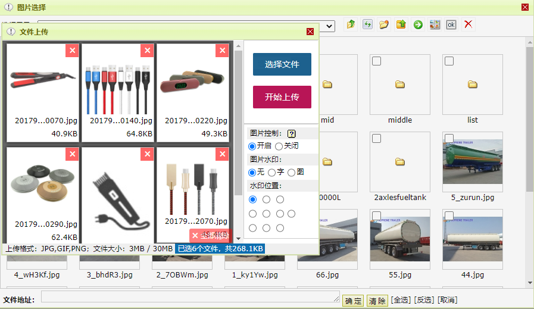Click the new folder toolbar icon
The width and height of the screenshot is (534, 309).
click(385, 24)
